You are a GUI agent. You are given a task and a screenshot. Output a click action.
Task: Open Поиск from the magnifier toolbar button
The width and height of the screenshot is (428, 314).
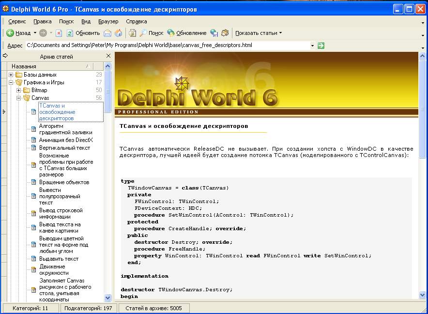point(151,33)
